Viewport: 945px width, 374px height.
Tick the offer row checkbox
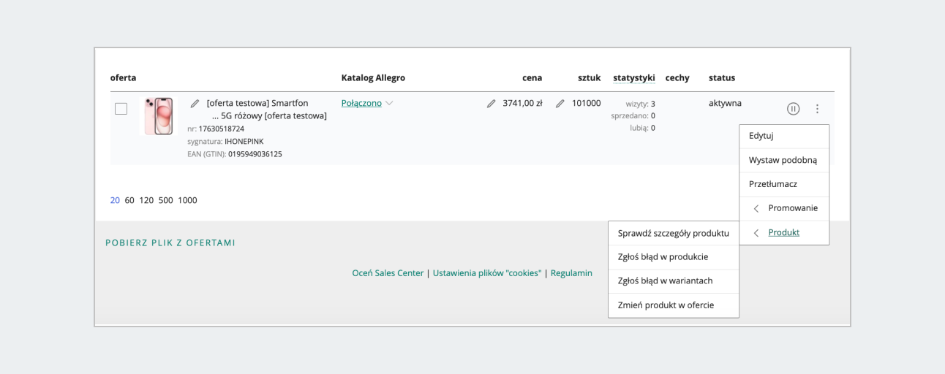pos(121,109)
